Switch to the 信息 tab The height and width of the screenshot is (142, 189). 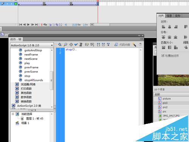click(x=169, y=16)
